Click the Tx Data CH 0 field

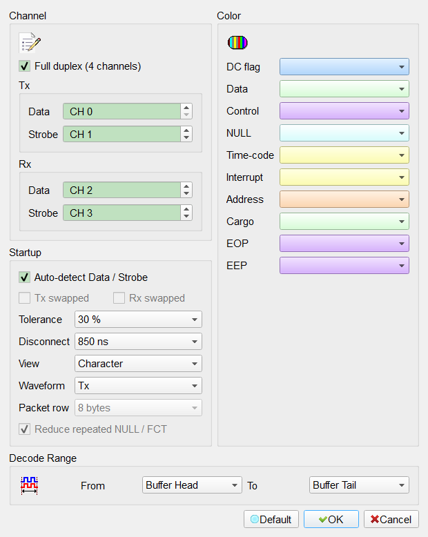122,111
